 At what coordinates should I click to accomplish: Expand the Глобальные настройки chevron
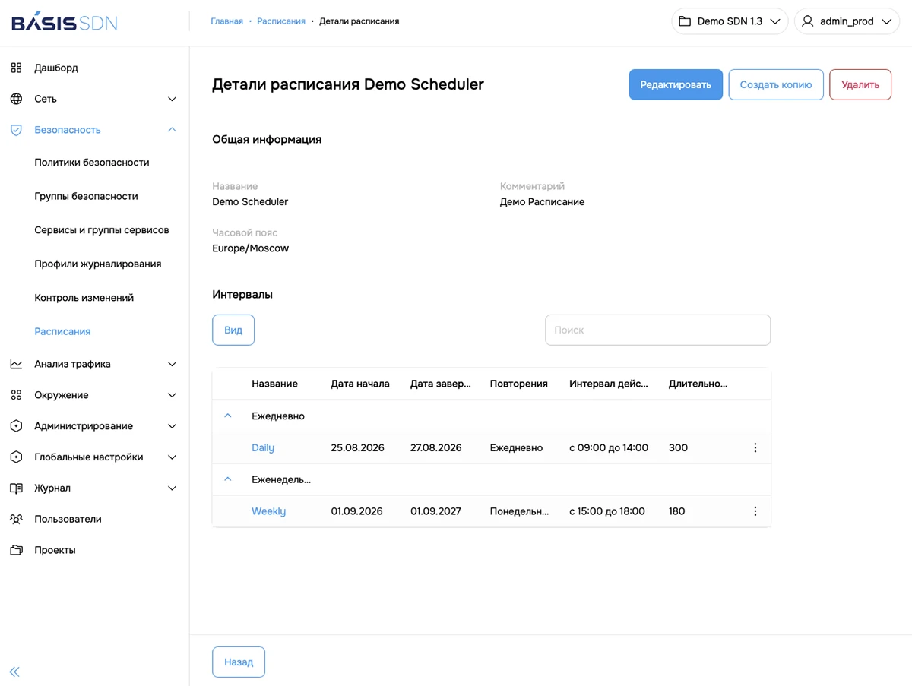point(172,457)
